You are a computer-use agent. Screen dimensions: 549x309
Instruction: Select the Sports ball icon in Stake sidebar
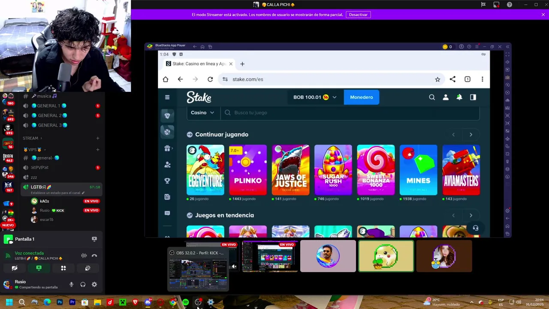tap(167, 132)
